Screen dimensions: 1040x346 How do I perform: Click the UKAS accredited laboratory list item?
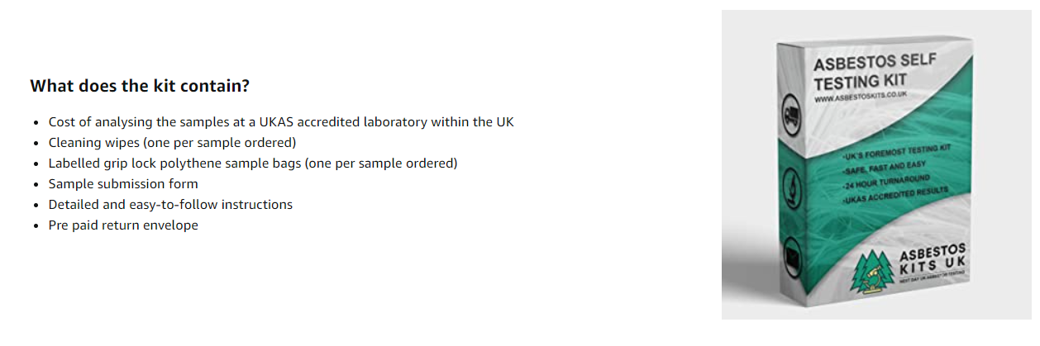tap(281, 122)
